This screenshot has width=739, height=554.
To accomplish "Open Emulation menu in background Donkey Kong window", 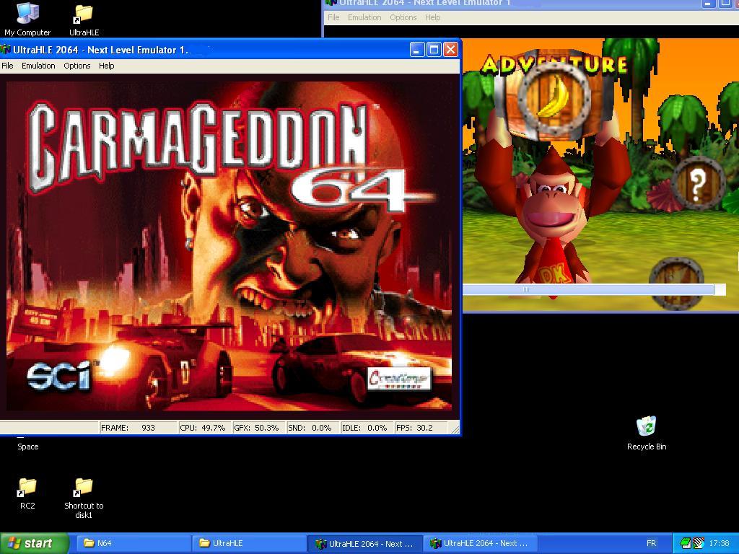I will tap(364, 17).
